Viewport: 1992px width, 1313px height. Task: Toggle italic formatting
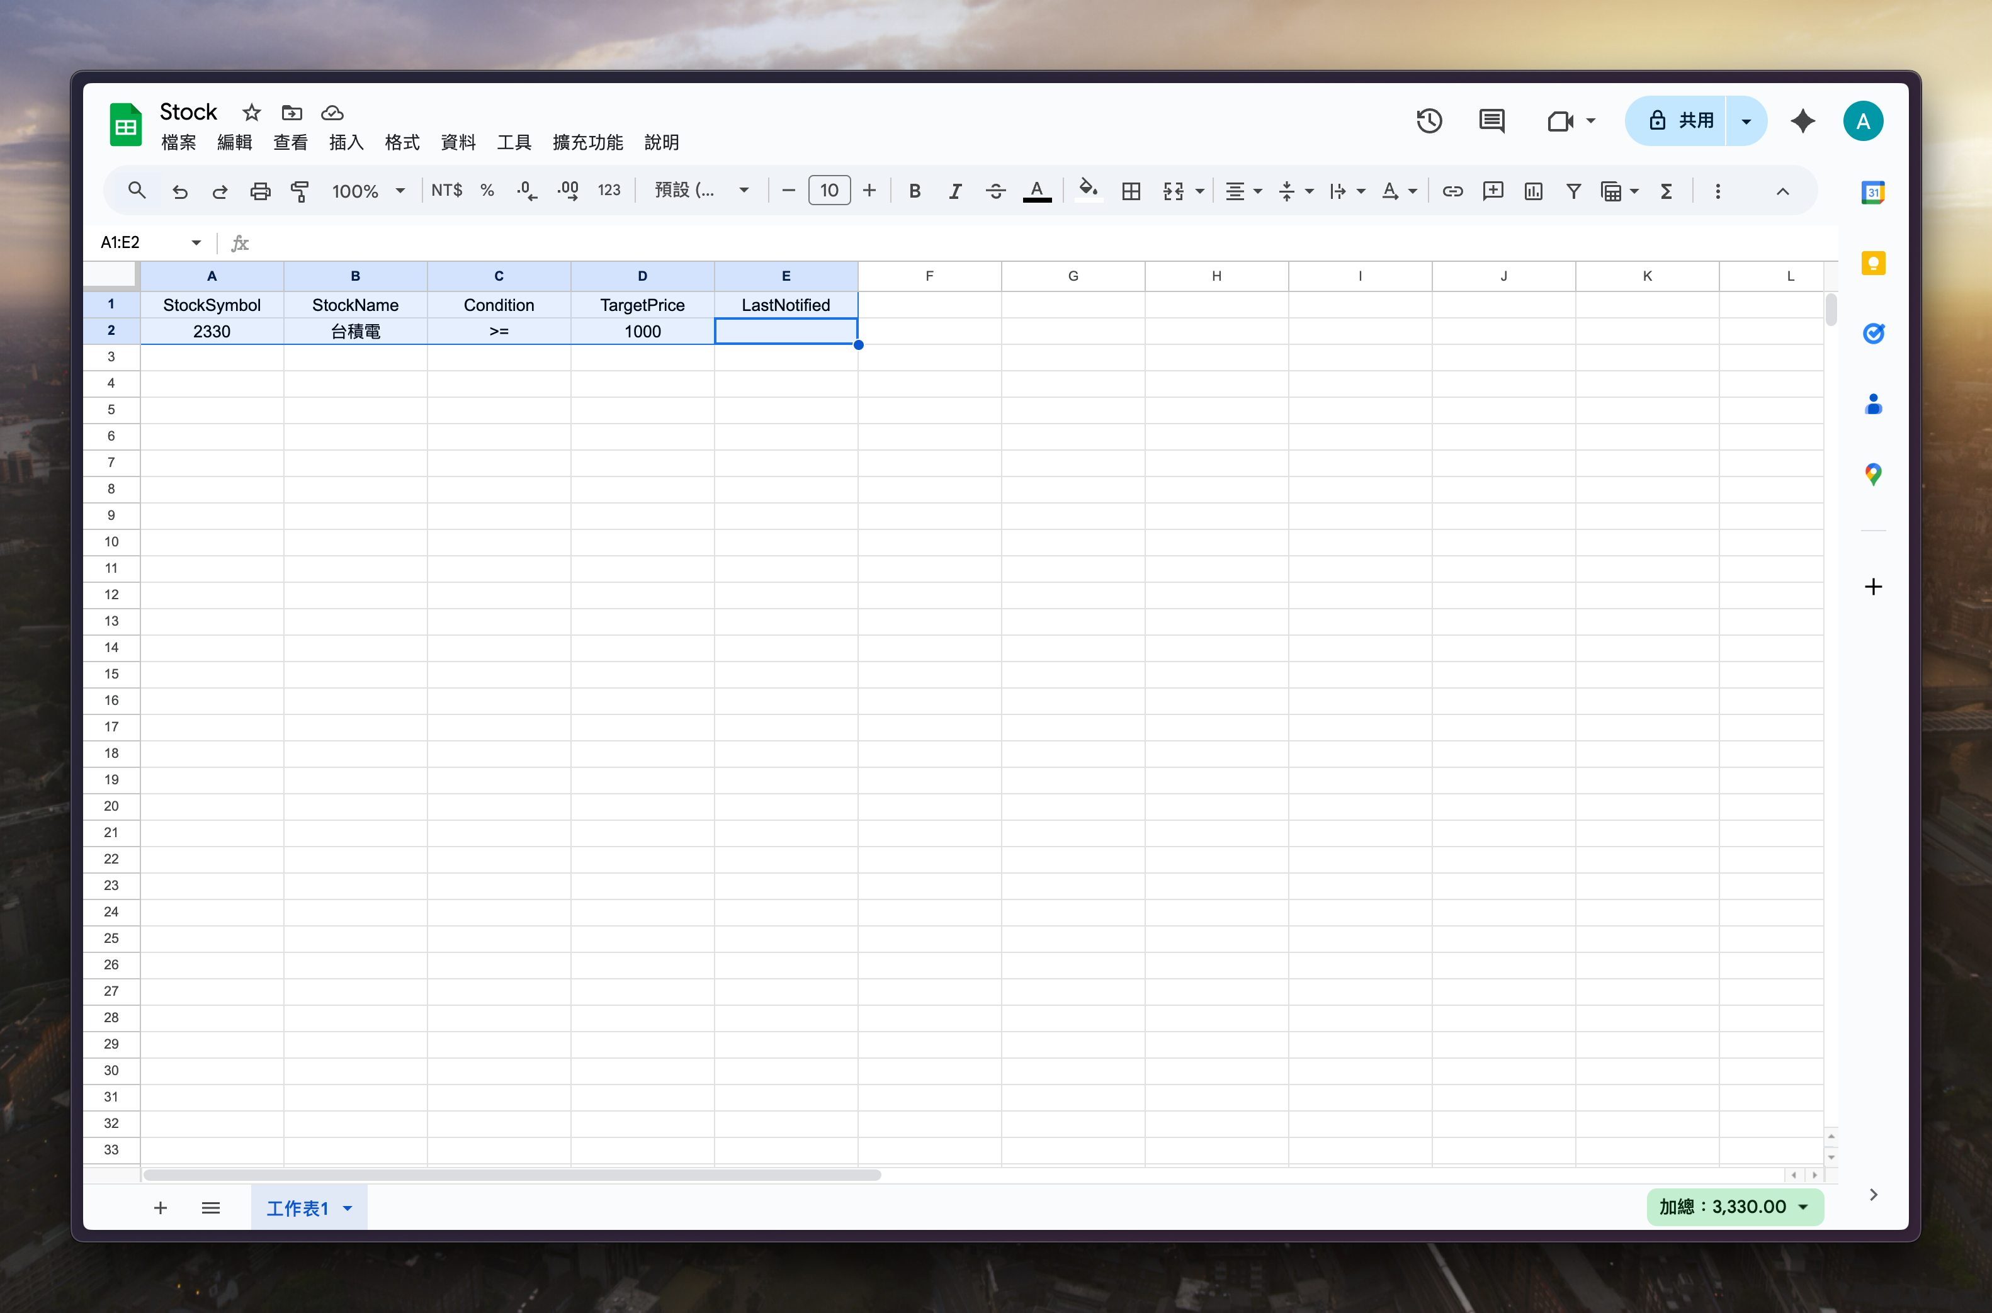(954, 191)
